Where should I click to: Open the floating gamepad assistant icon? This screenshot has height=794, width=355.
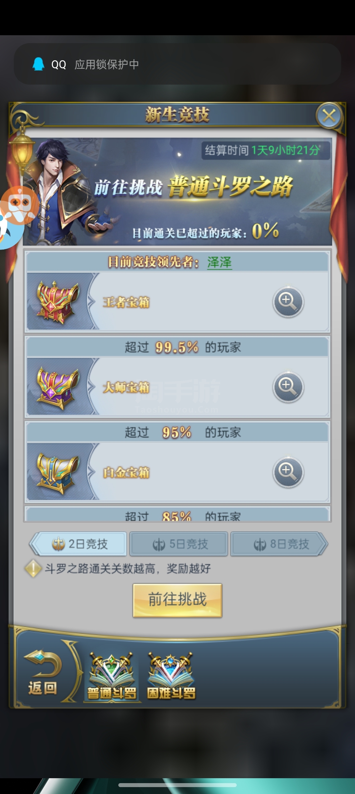pos(19,205)
